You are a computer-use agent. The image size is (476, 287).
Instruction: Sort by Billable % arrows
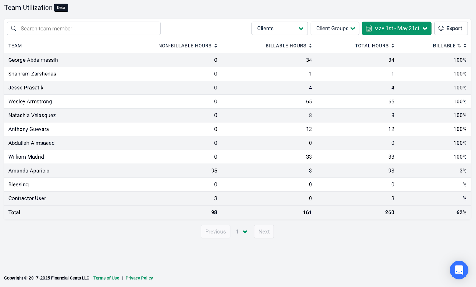pyautogui.click(x=465, y=46)
